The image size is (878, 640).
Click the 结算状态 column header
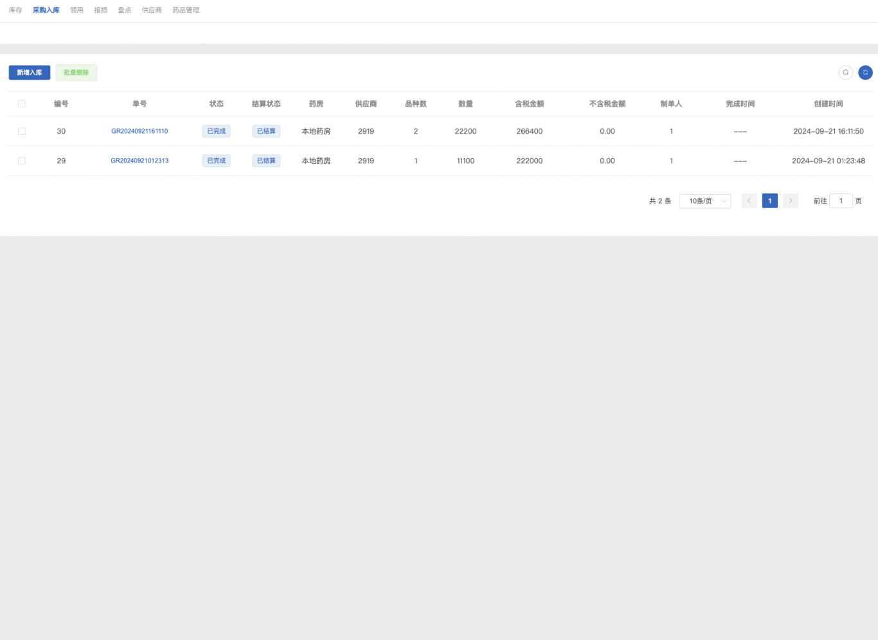click(266, 103)
